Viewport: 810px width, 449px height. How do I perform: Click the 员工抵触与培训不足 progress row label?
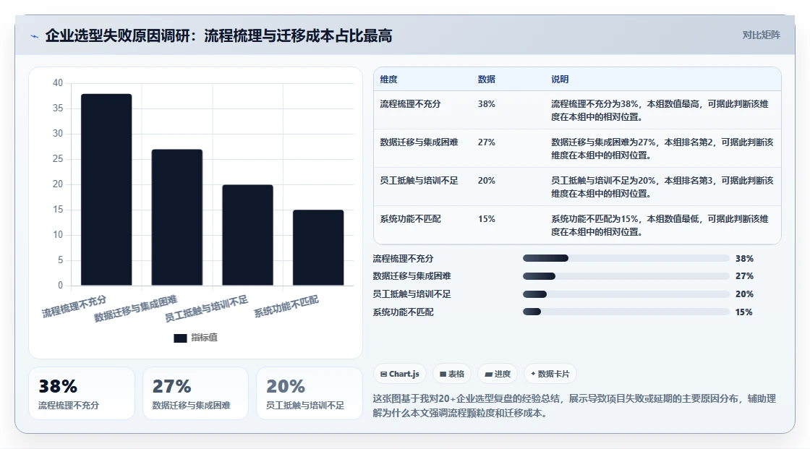pos(412,294)
